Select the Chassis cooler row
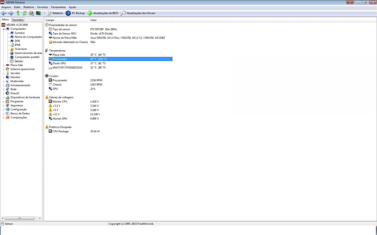Viewport: 377px width, 235px height. coord(109,85)
